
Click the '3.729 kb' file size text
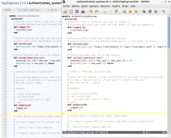coord(52,10)
